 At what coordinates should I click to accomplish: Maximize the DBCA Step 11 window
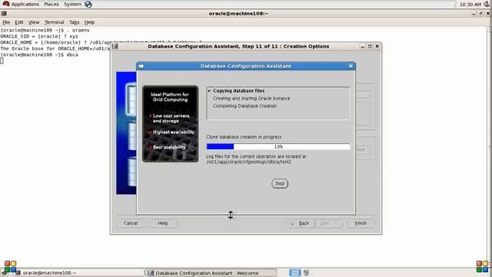370,46
